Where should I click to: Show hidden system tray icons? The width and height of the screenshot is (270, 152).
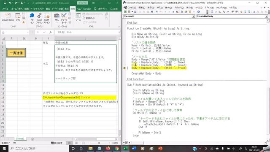tap(200, 149)
